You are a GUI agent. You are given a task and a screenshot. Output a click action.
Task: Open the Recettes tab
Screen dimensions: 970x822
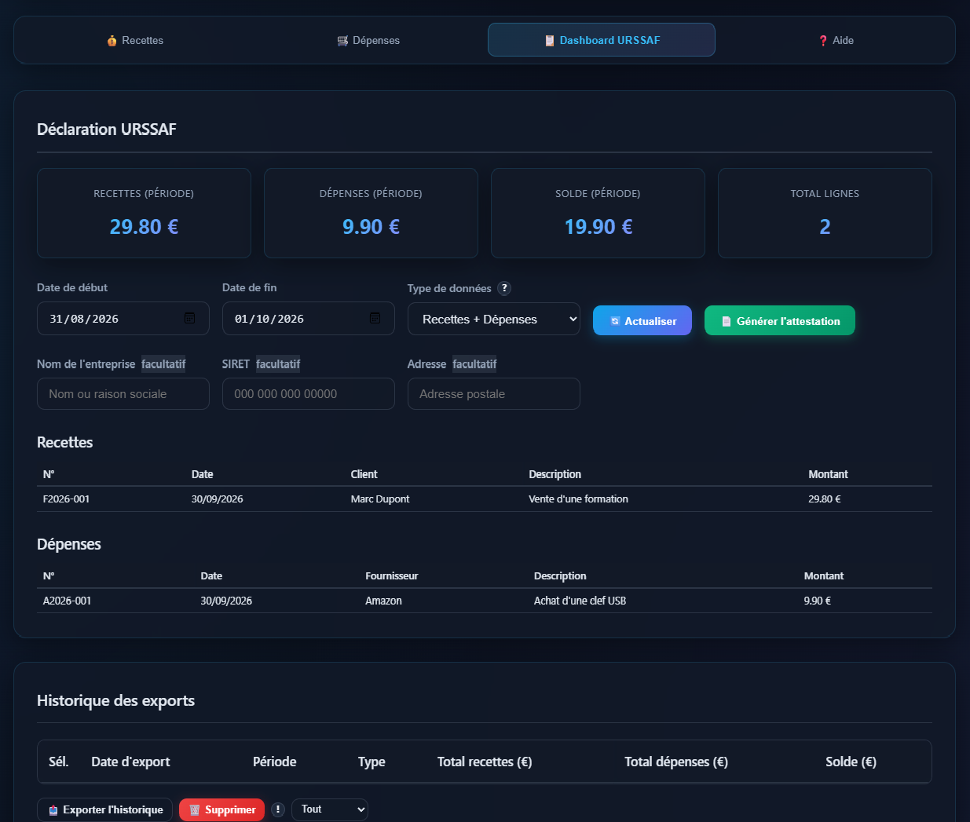[x=135, y=40]
